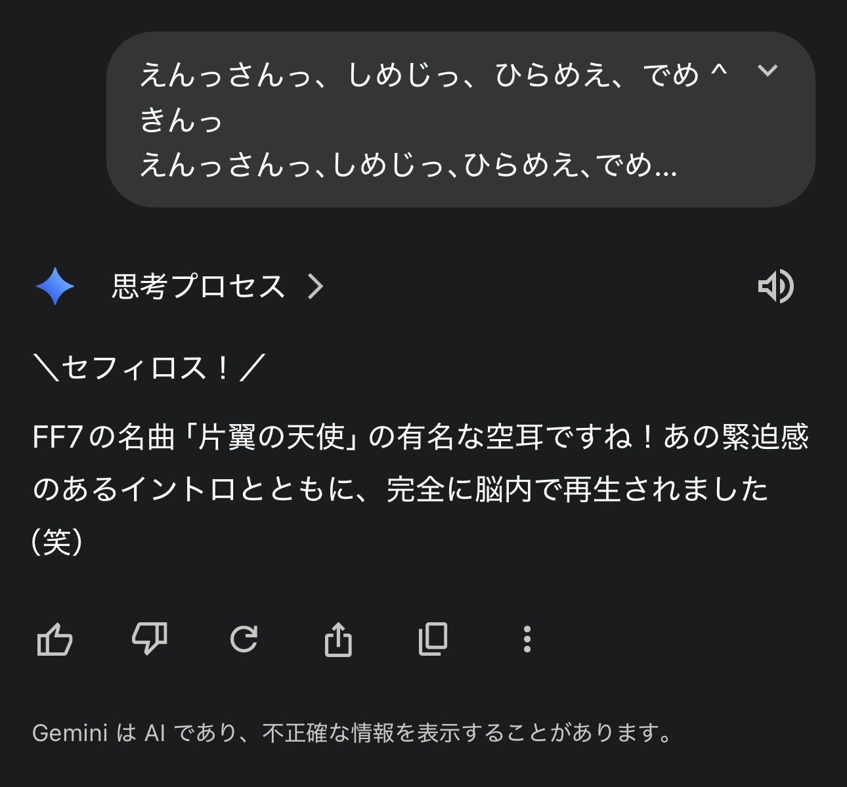Click the きんっ line in the user prompt
847x787 pixels.
click(x=181, y=120)
